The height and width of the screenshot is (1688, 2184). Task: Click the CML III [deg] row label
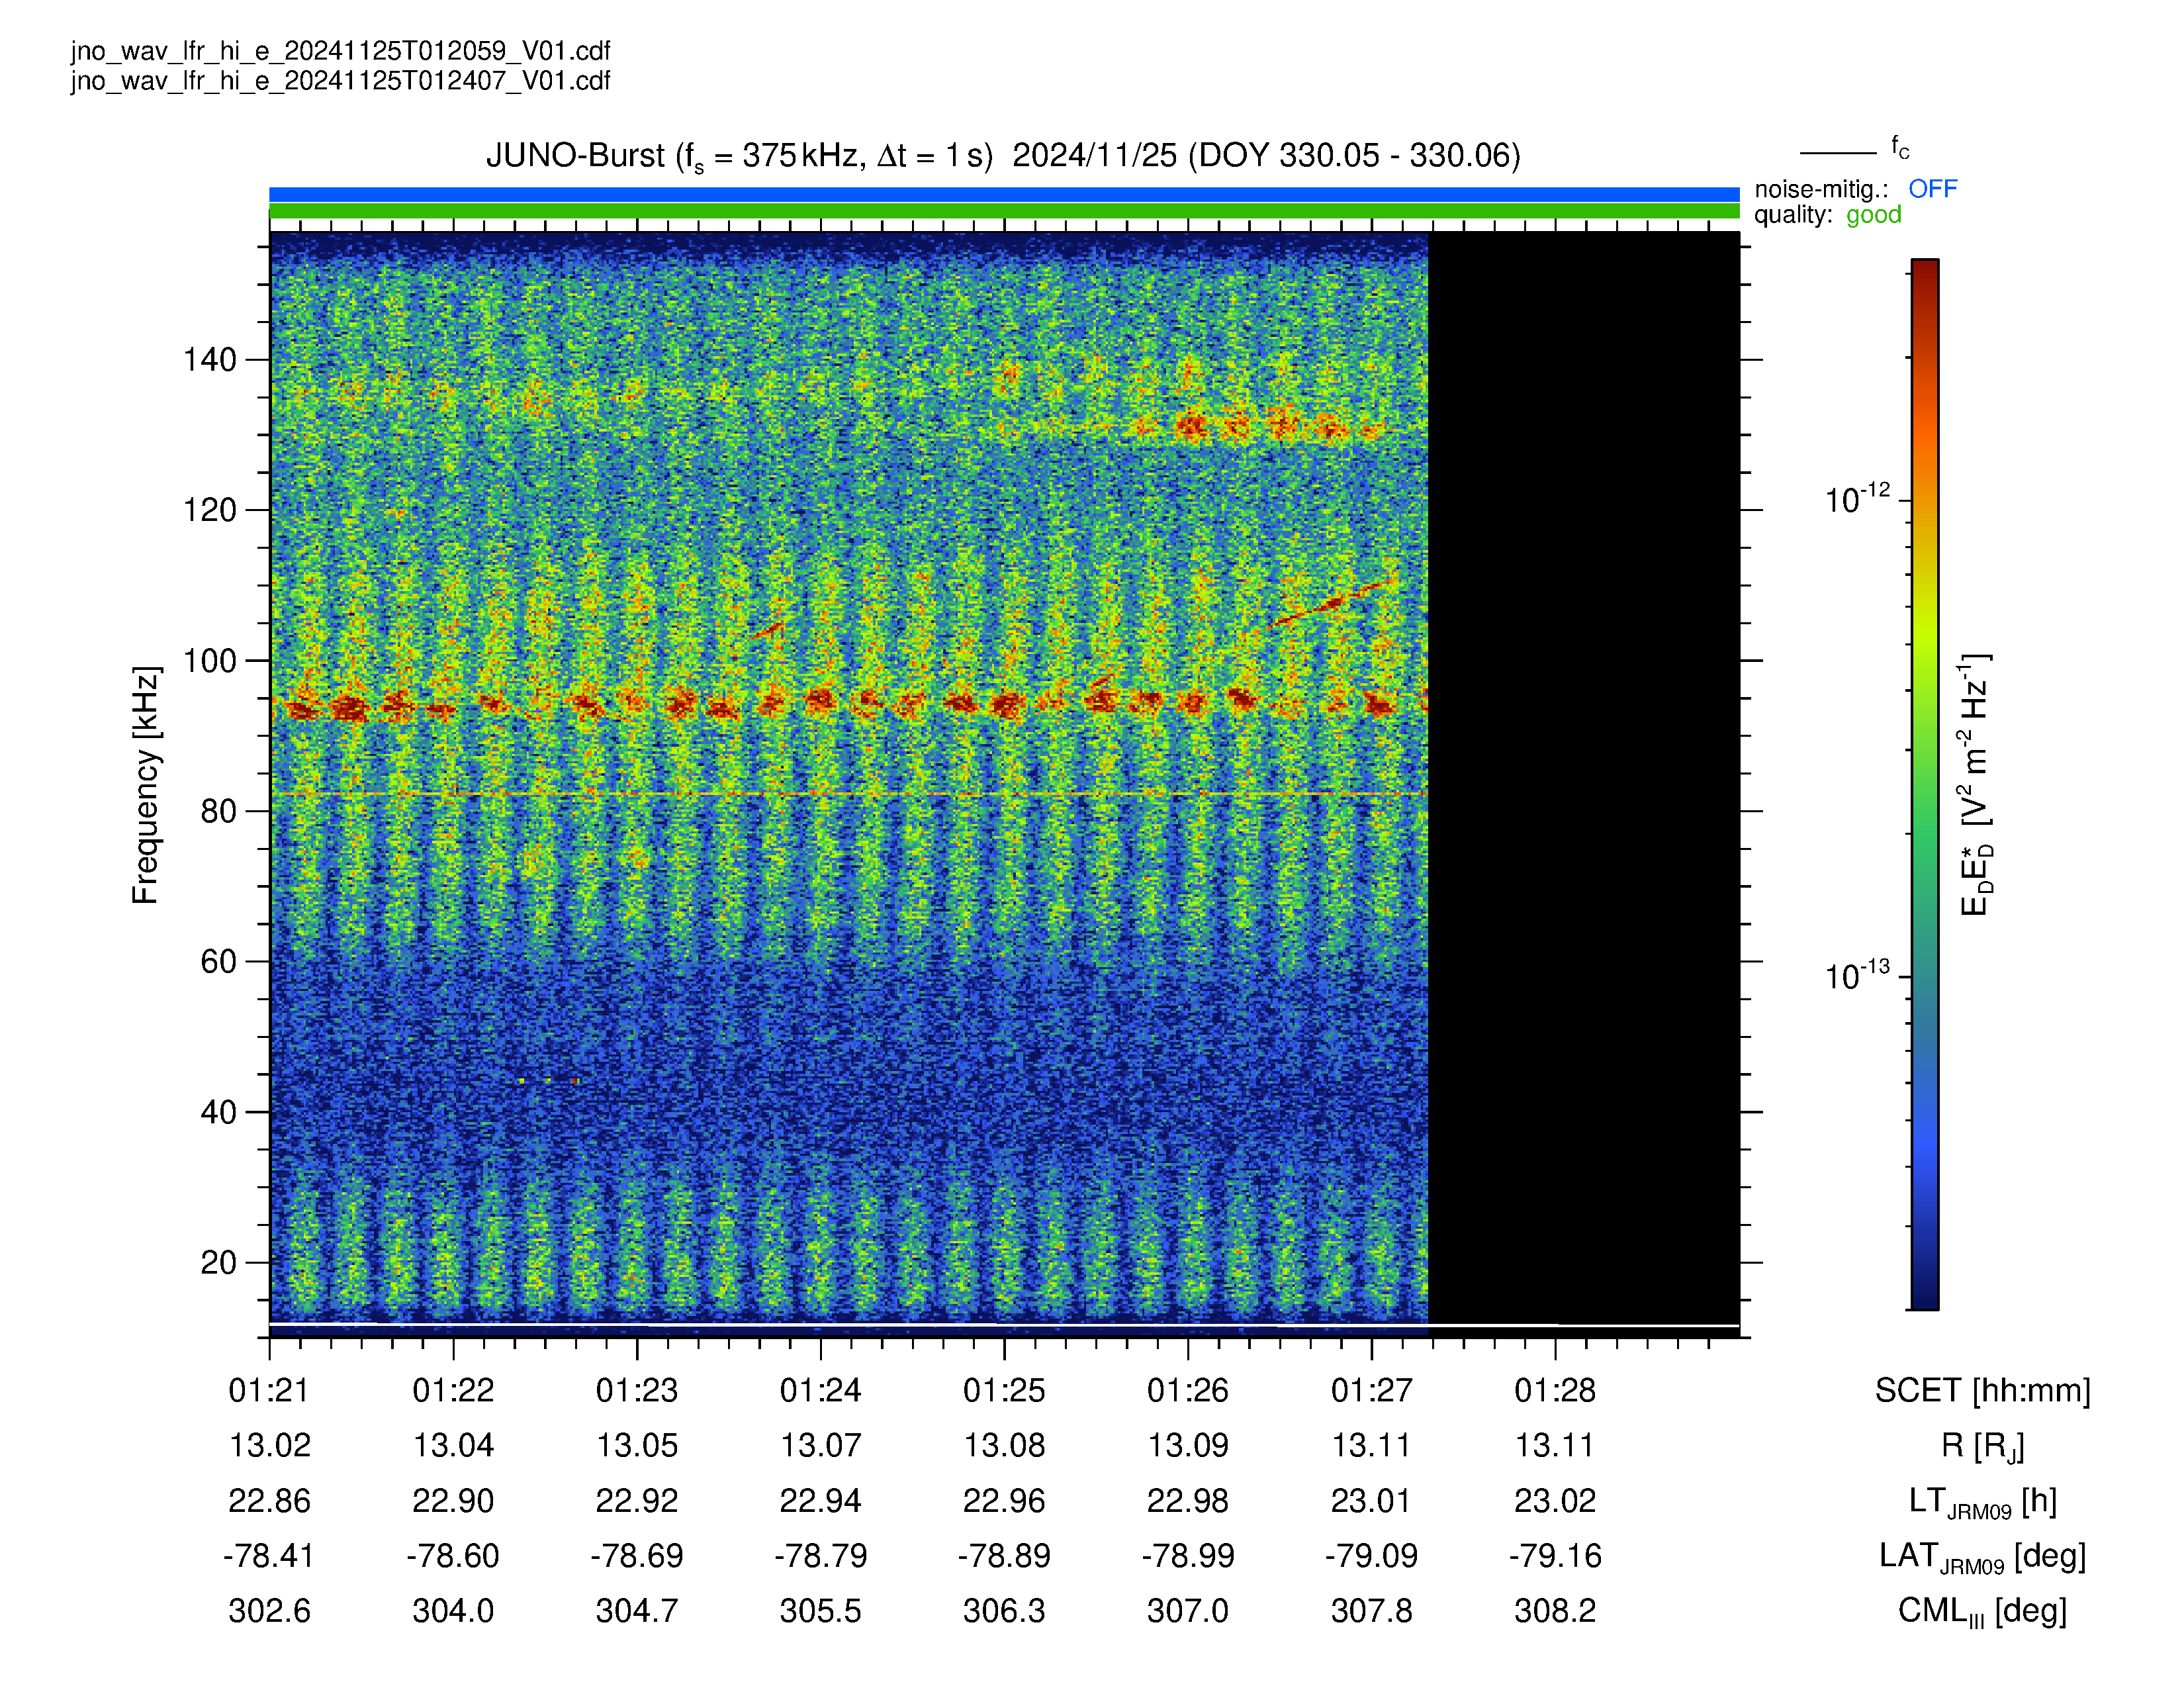pos(1982,1612)
